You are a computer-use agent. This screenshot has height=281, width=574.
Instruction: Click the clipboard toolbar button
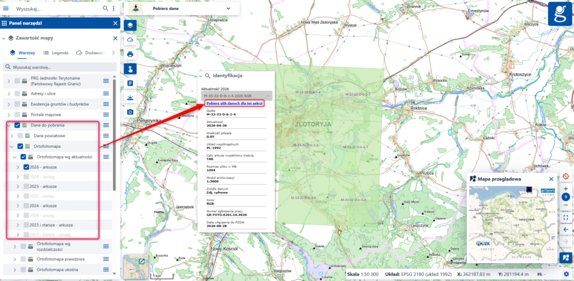(x=130, y=83)
